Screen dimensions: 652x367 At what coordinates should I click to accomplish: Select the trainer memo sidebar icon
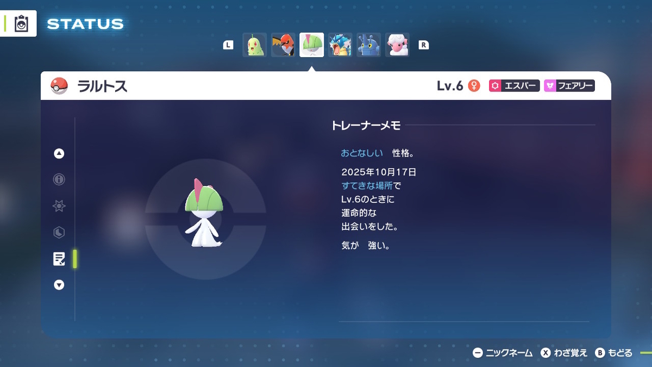pos(58,258)
